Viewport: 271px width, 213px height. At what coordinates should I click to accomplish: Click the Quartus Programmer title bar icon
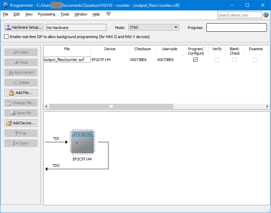(5, 5)
